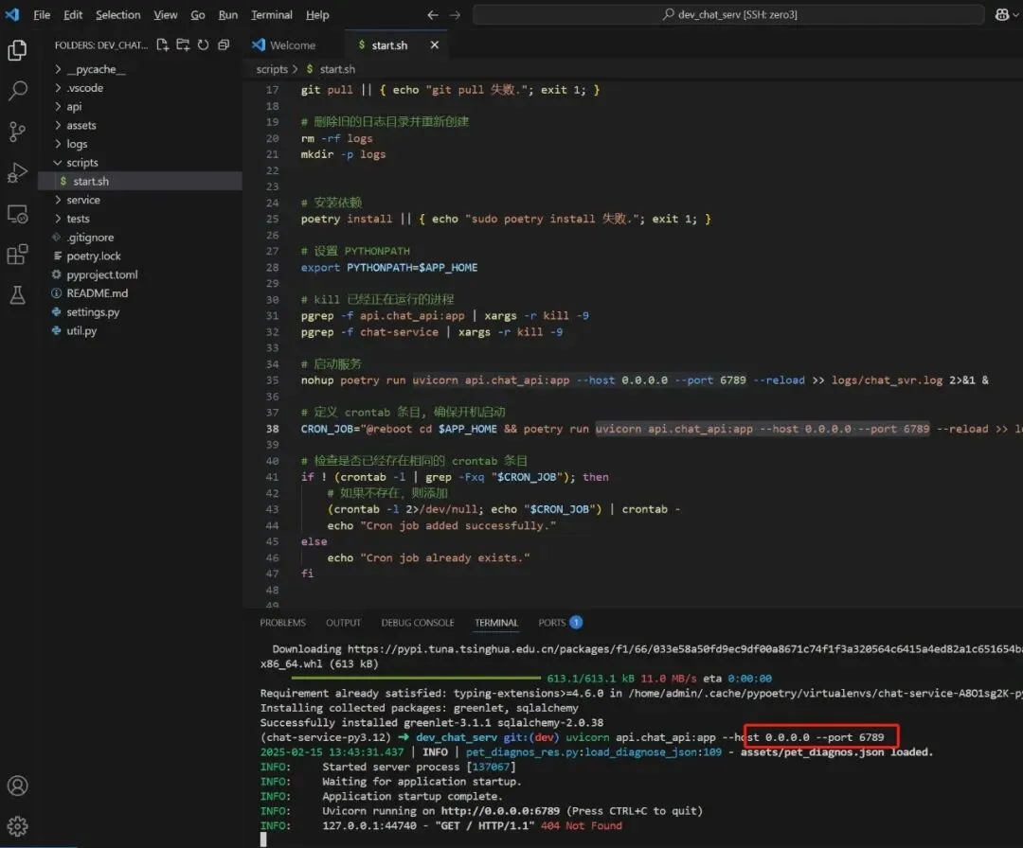
Task: Open the Help menu
Action: tap(317, 14)
